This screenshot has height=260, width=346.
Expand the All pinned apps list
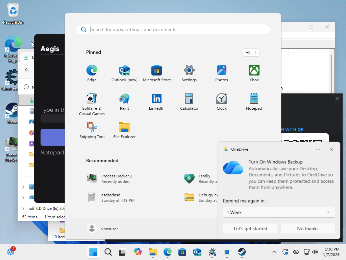coord(251,52)
